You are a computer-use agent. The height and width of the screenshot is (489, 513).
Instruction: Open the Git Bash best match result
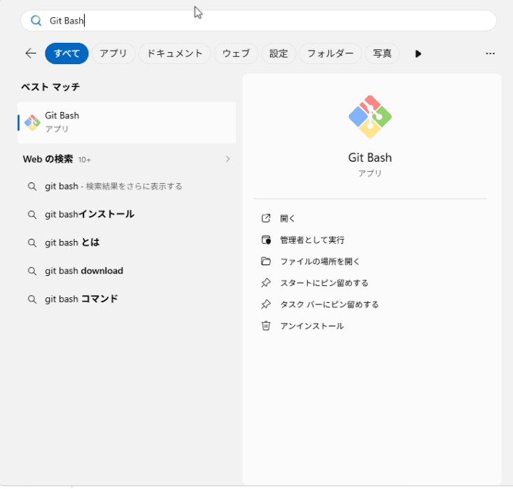pyautogui.click(x=127, y=123)
